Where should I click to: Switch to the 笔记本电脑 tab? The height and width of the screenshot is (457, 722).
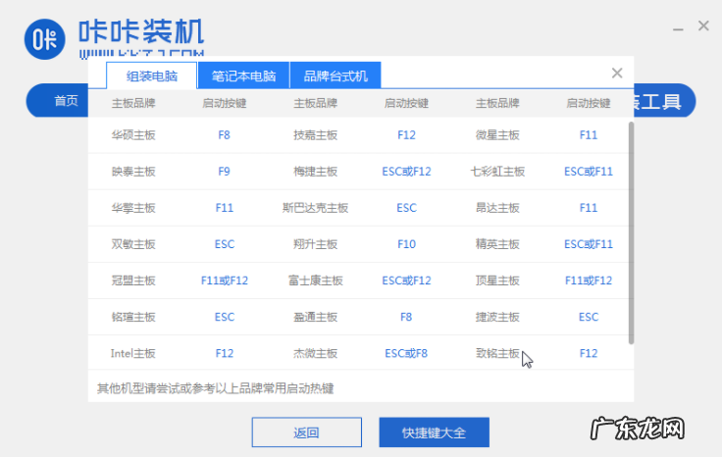coord(243,76)
